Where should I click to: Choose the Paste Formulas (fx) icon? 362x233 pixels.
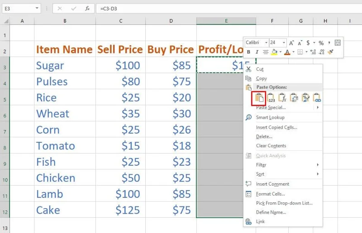coord(282,98)
